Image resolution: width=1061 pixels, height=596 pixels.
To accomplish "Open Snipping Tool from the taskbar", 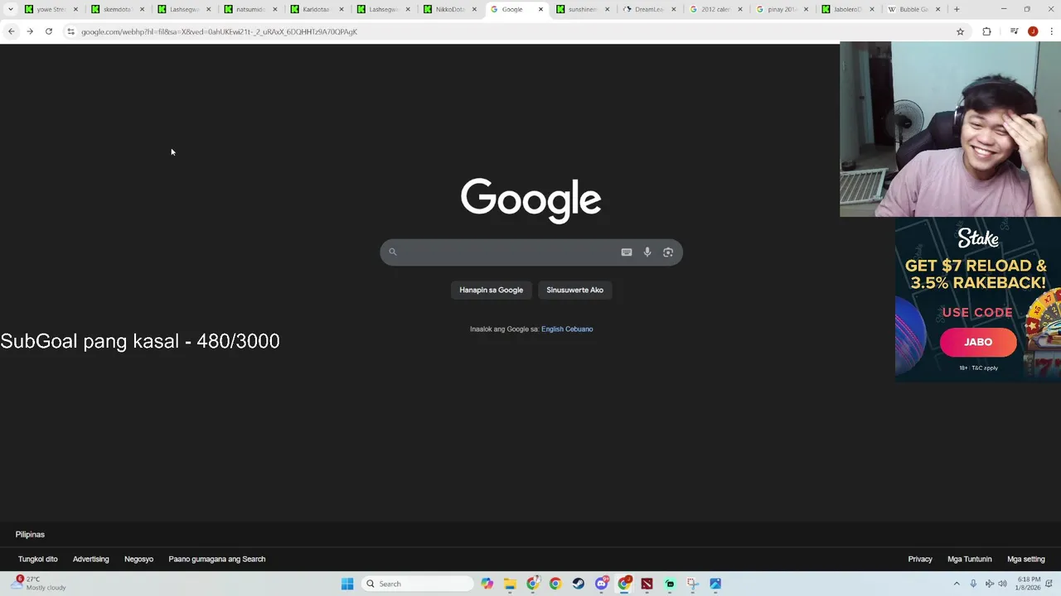I will 693,584.
